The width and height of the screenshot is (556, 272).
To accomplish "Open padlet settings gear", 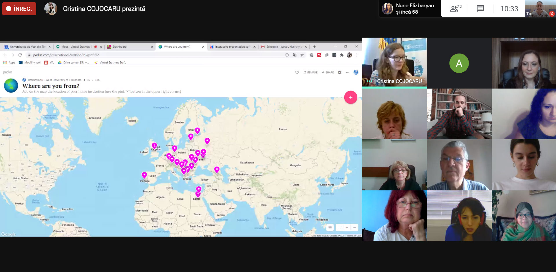I will (x=340, y=72).
